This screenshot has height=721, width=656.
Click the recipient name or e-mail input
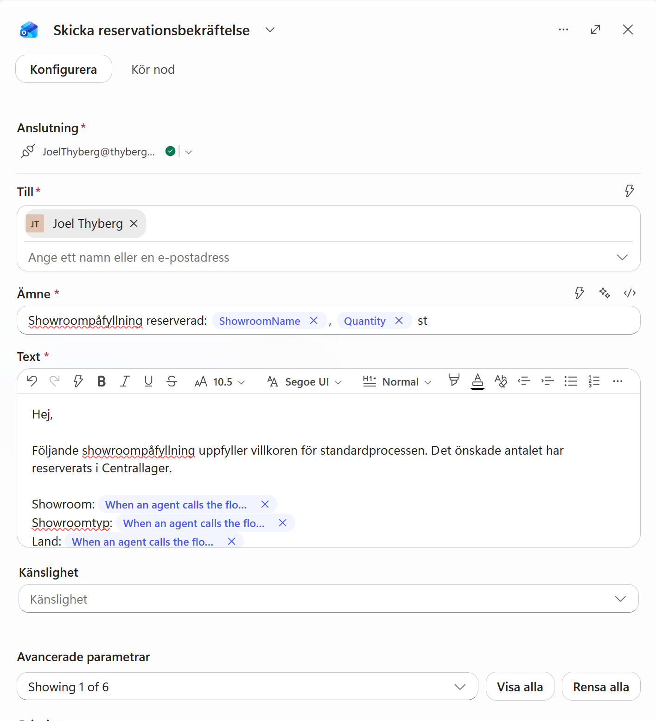320,257
